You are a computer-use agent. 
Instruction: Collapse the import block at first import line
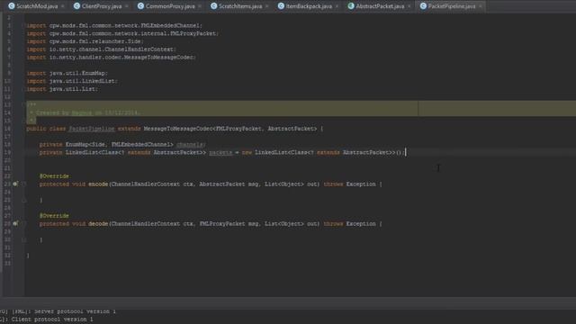23,26
